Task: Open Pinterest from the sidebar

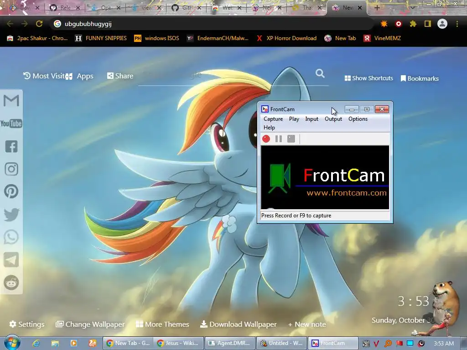Action: pyautogui.click(x=11, y=191)
